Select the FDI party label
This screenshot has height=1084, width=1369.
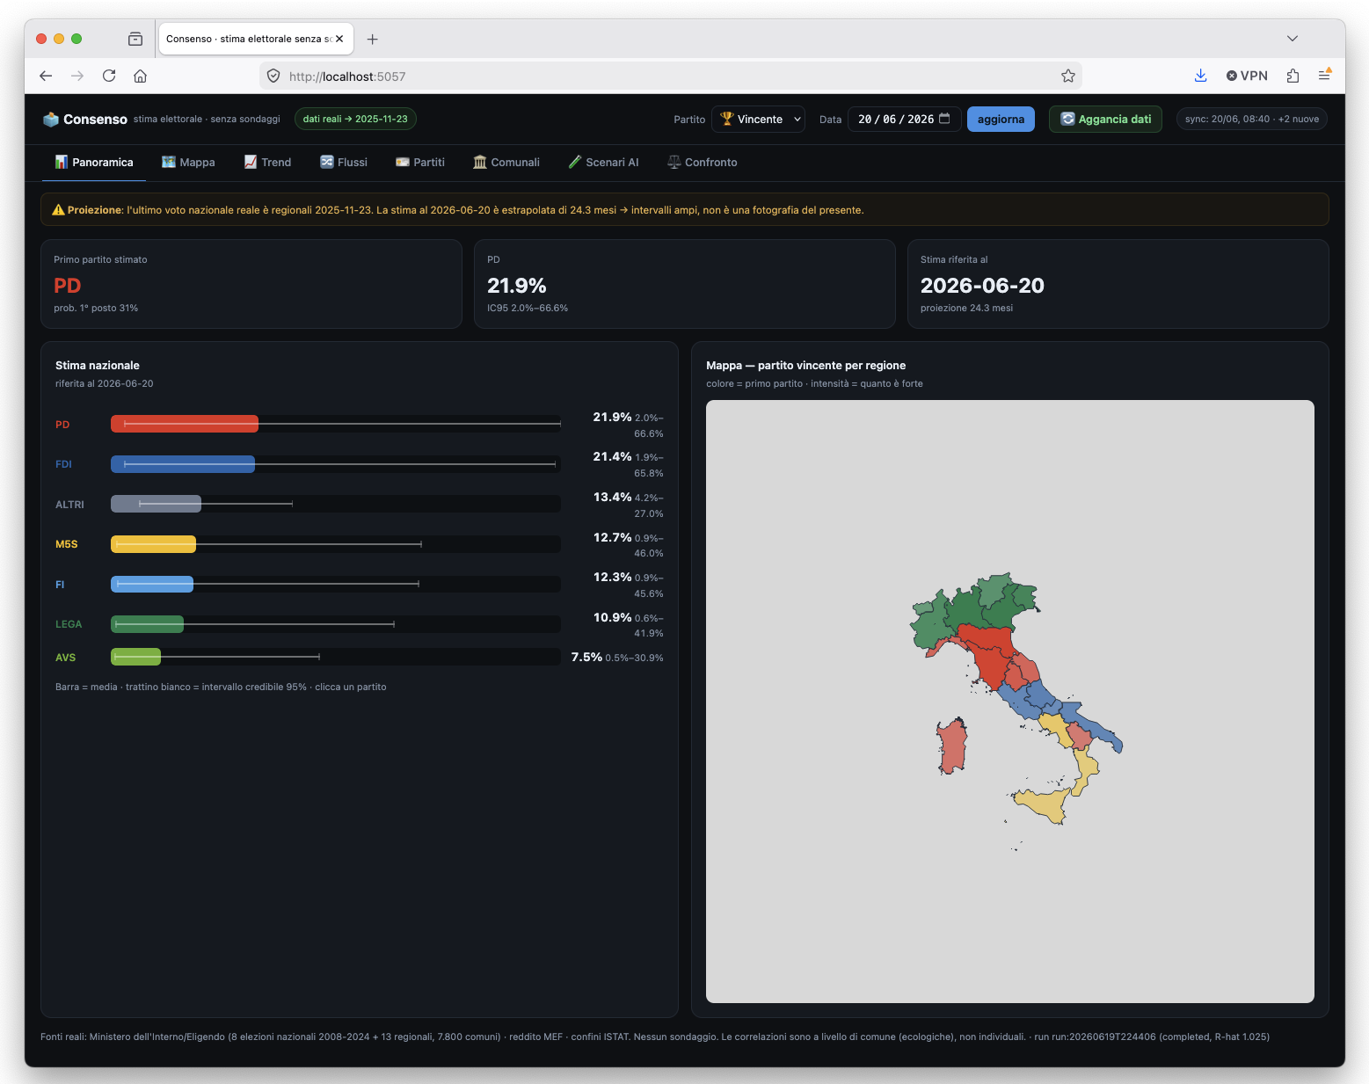pyautogui.click(x=63, y=464)
